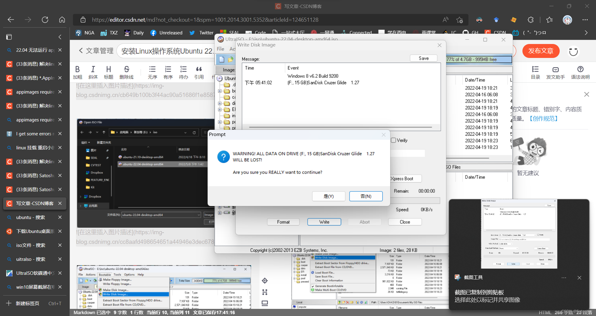
Task: Enable the Verify checkbox
Action: (394, 140)
